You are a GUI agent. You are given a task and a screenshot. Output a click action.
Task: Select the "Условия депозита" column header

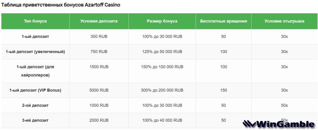pos(99,21)
